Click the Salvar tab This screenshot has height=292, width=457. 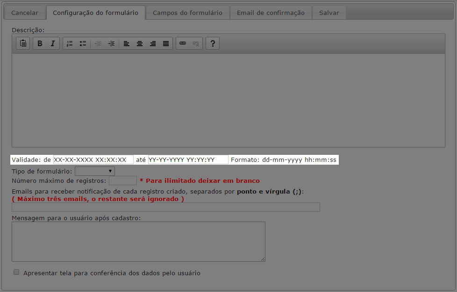(x=329, y=13)
